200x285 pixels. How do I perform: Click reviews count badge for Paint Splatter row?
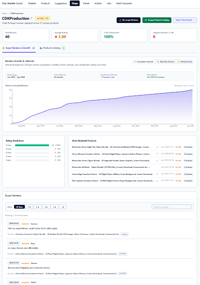188,181
